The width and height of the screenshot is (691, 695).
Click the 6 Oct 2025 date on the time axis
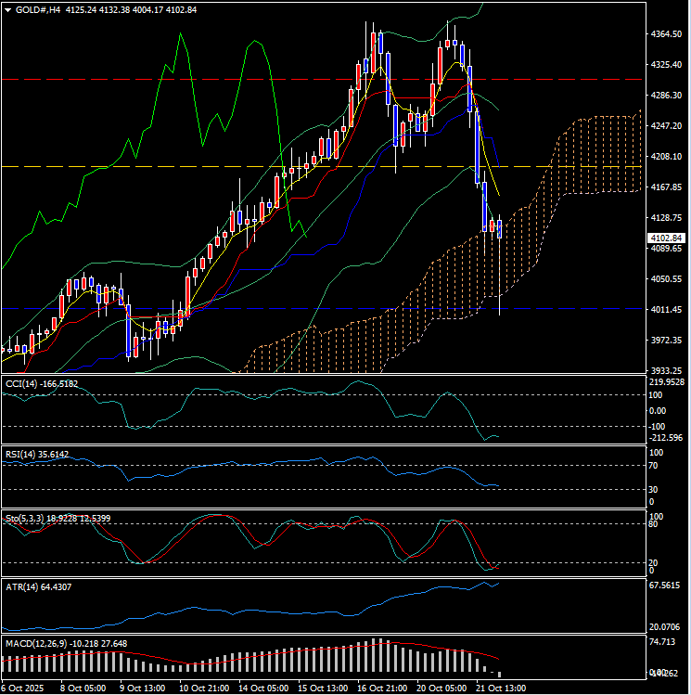pos(22,689)
